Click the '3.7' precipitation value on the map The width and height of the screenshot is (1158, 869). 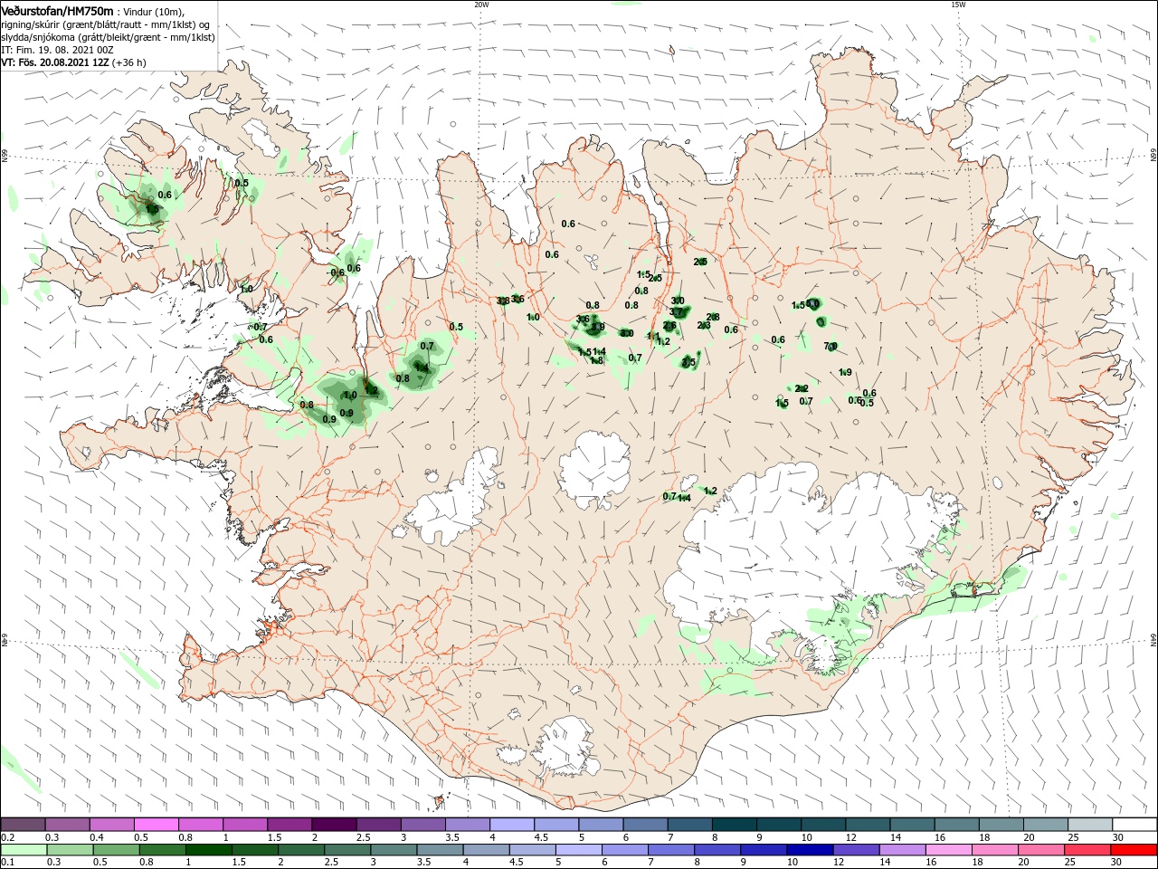676,311
